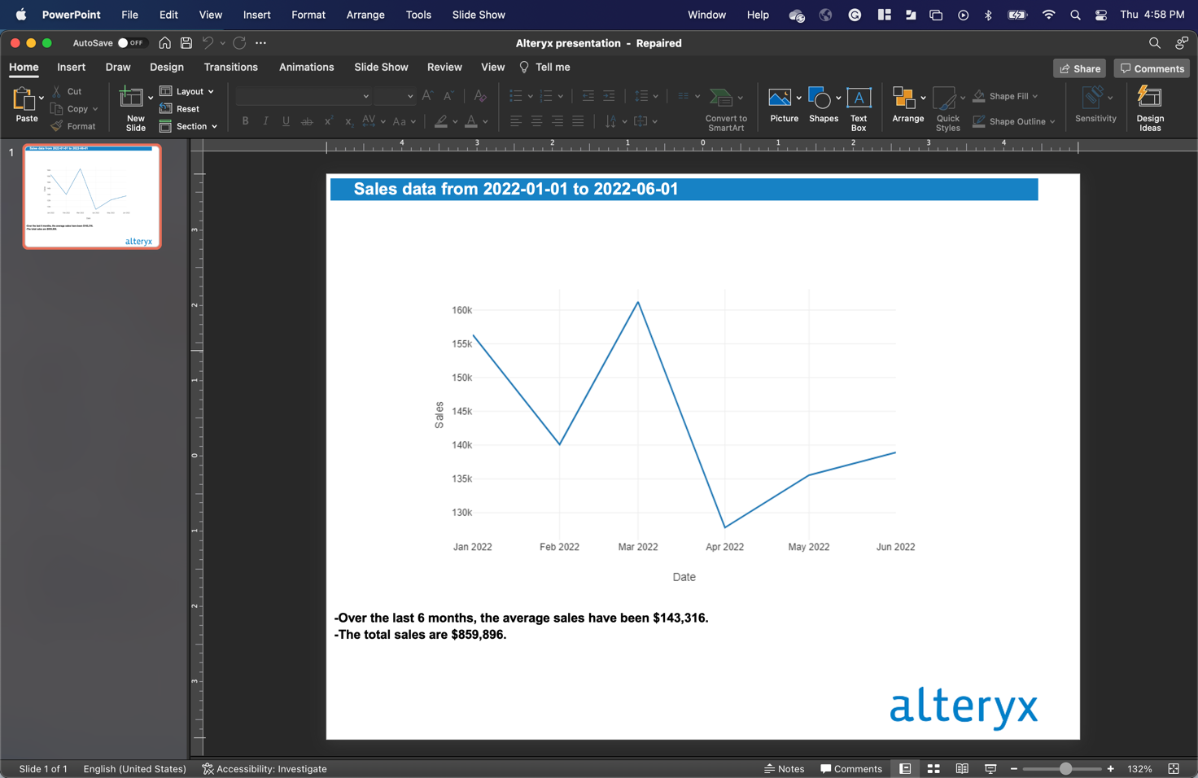1198x778 pixels.
Task: Open the Layout dropdown
Action: coord(187,91)
